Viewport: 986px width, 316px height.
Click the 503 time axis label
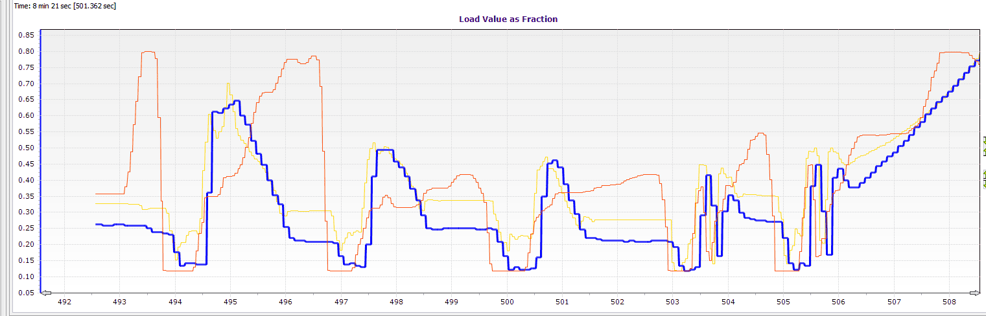[x=673, y=302]
